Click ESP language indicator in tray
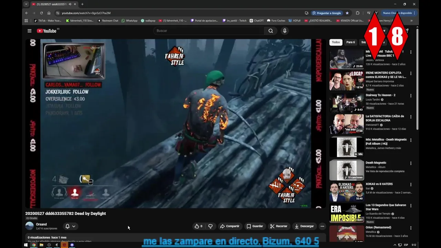441x248 pixels. tap(406, 245)
